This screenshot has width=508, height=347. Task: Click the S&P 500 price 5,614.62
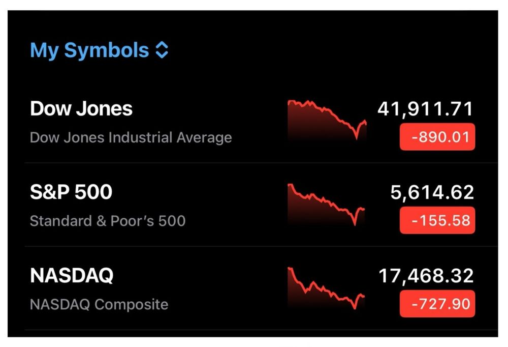(432, 192)
